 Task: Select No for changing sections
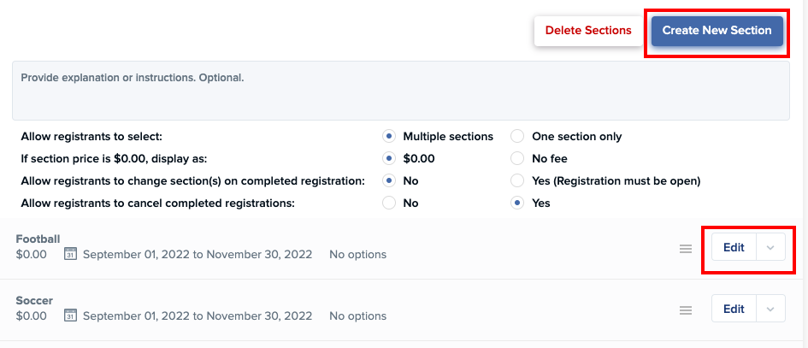(x=389, y=180)
